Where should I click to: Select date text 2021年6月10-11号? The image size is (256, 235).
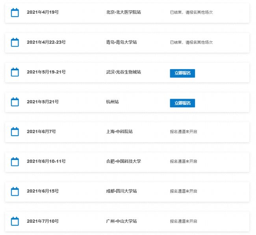point(46,162)
